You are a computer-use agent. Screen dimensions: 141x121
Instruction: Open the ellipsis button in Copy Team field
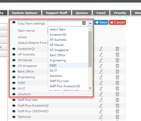[x=84, y=23]
